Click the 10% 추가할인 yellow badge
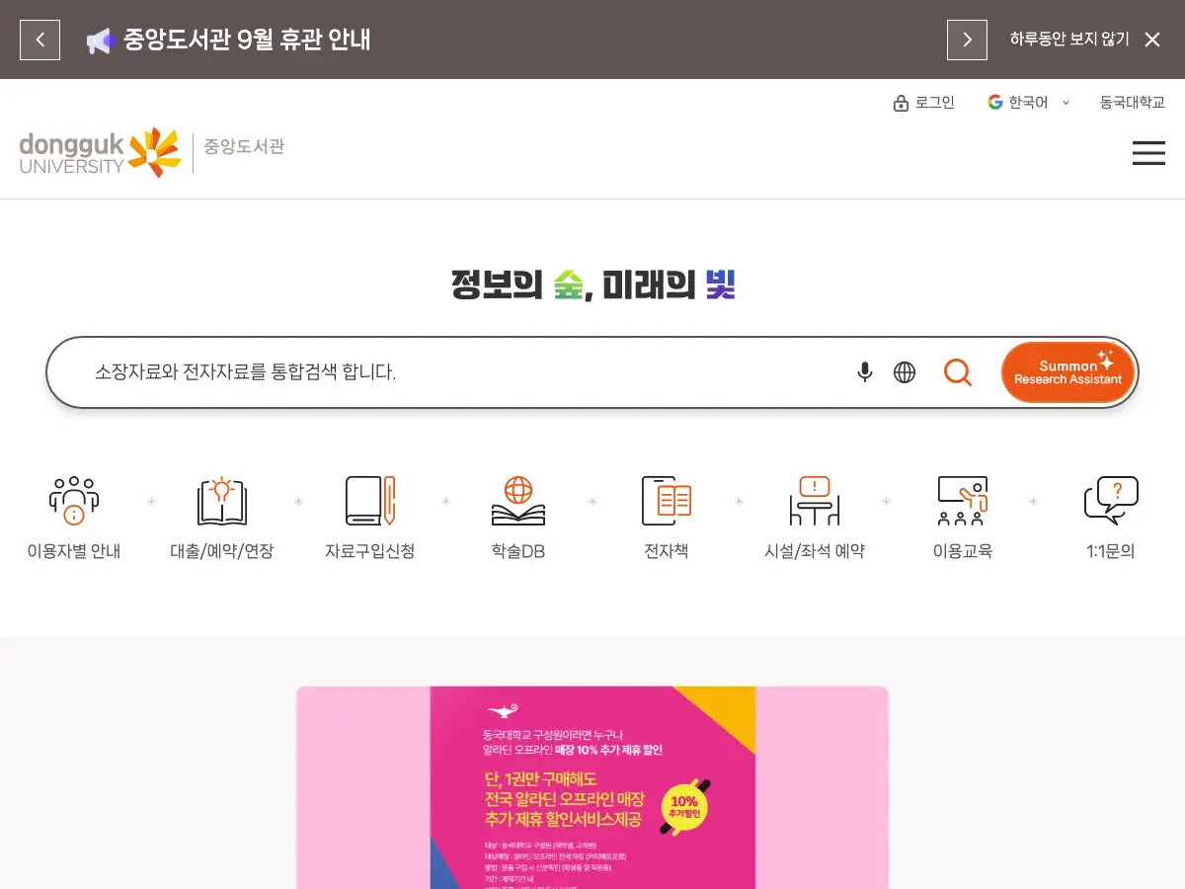Screen dimensions: 1185x889 point(684,807)
